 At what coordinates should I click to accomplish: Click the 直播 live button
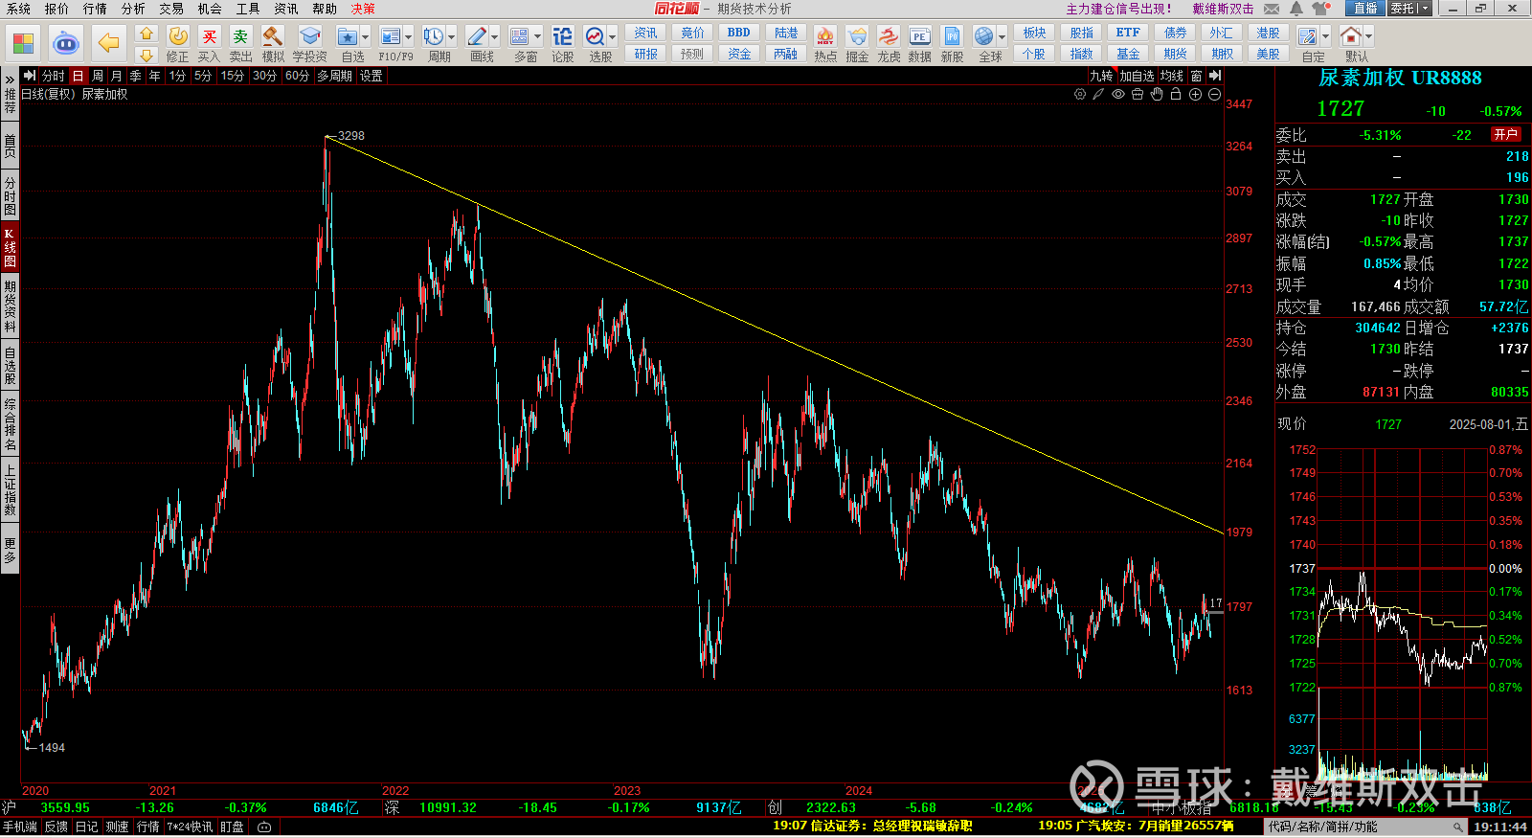pos(1365,9)
